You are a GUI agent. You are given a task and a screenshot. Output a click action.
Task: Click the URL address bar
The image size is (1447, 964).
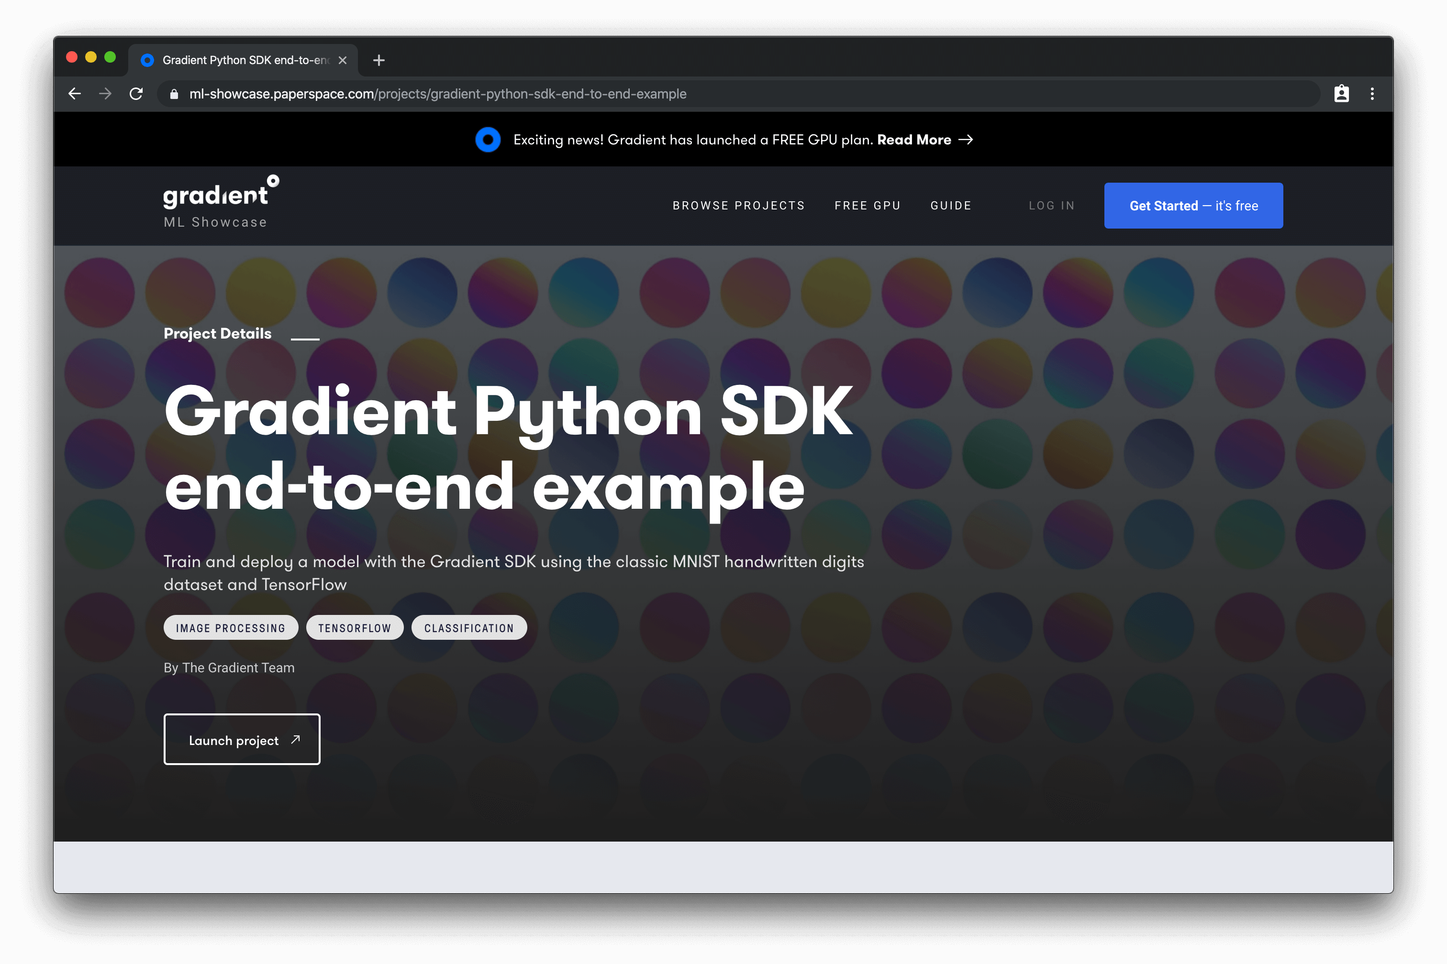[738, 94]
